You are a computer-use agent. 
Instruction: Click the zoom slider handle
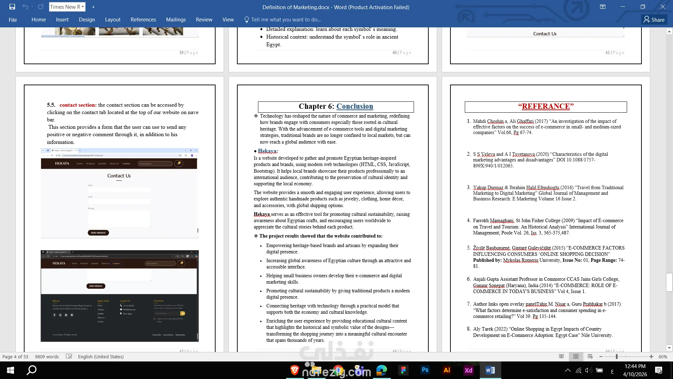tap(617, 357)
